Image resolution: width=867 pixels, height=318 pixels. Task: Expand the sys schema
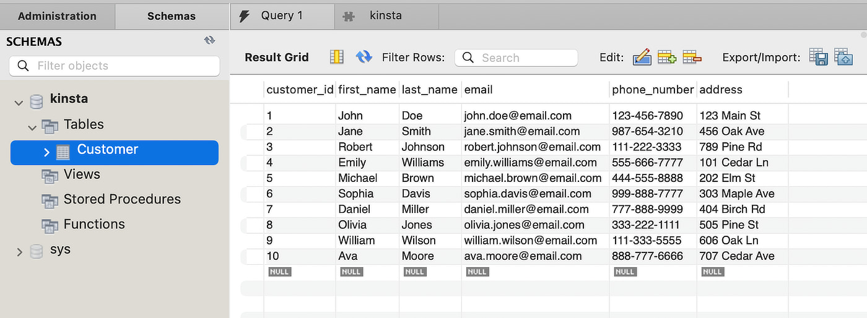(x=19, y=252)
